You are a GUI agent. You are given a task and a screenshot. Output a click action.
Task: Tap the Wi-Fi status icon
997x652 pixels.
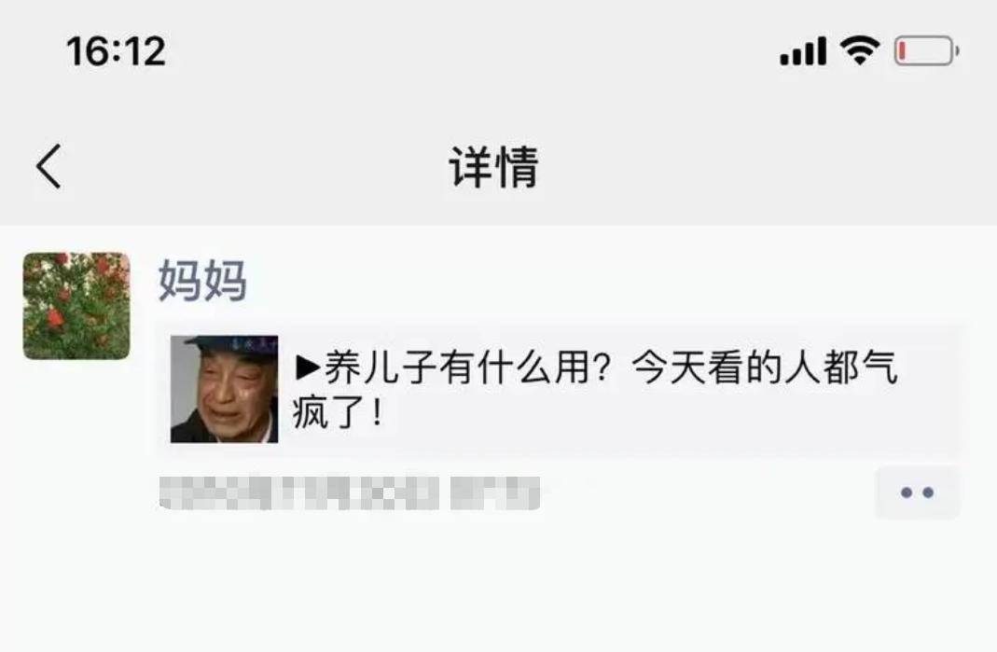860,51
